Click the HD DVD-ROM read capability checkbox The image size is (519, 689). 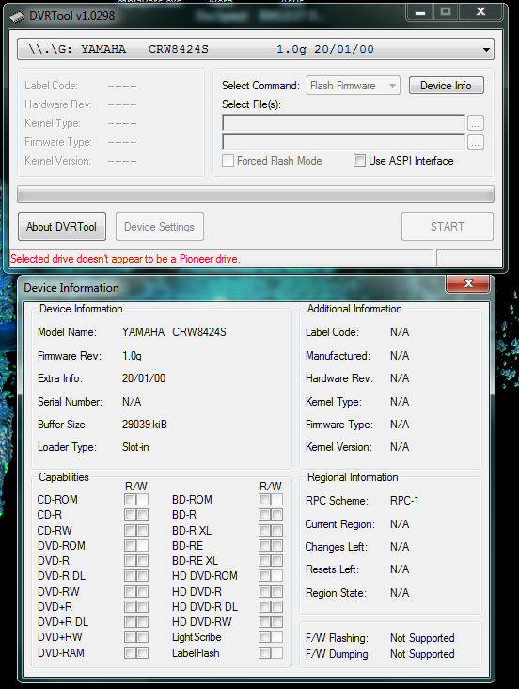(x=265, y=576)
